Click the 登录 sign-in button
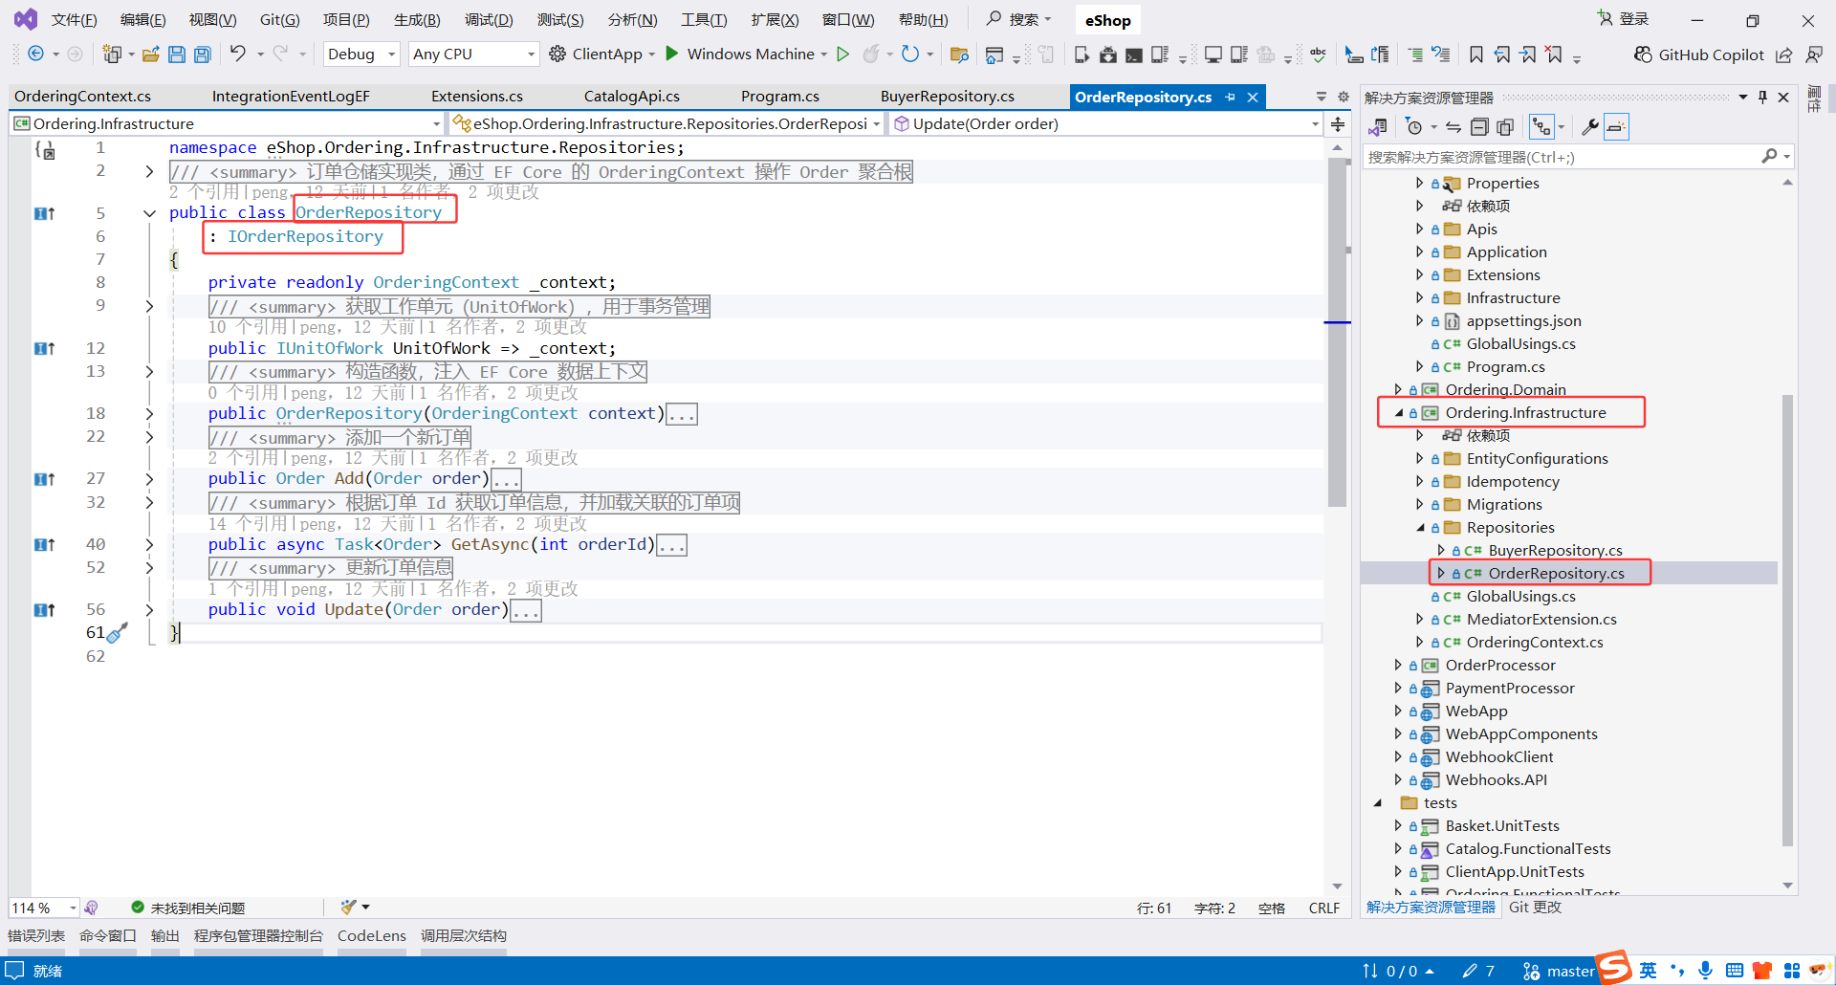The image size is (1836, 985). pyautogui.click(x=1624, y=19)
